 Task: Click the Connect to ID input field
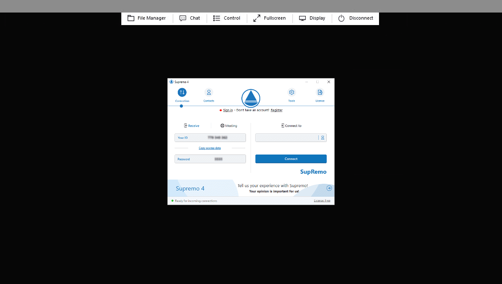click(287, 137)
